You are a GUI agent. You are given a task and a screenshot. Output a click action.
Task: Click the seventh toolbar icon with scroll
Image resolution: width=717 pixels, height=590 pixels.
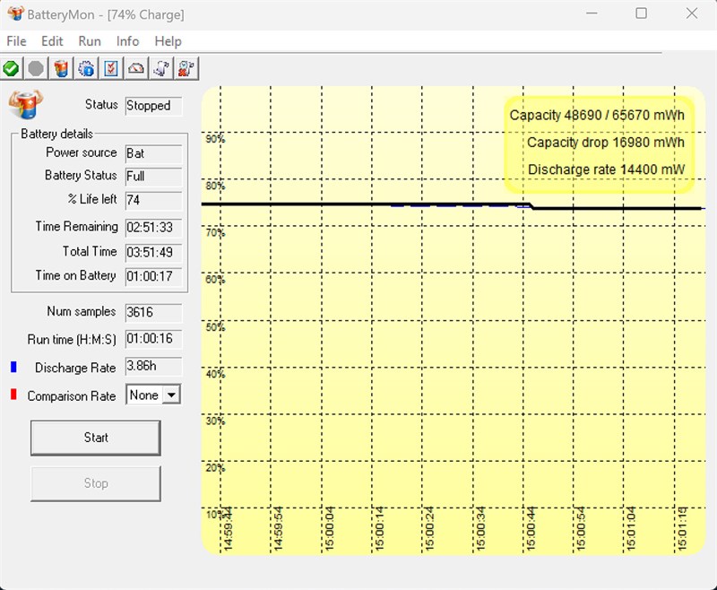(161, 68)
